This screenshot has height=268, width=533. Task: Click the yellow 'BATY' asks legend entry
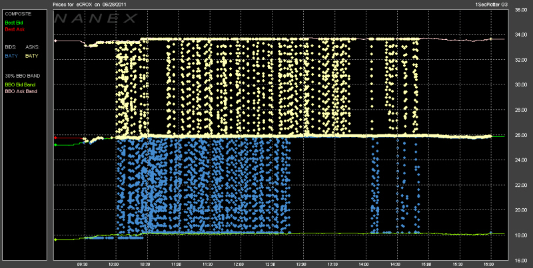pyautogui.click(x=31, y=56)
